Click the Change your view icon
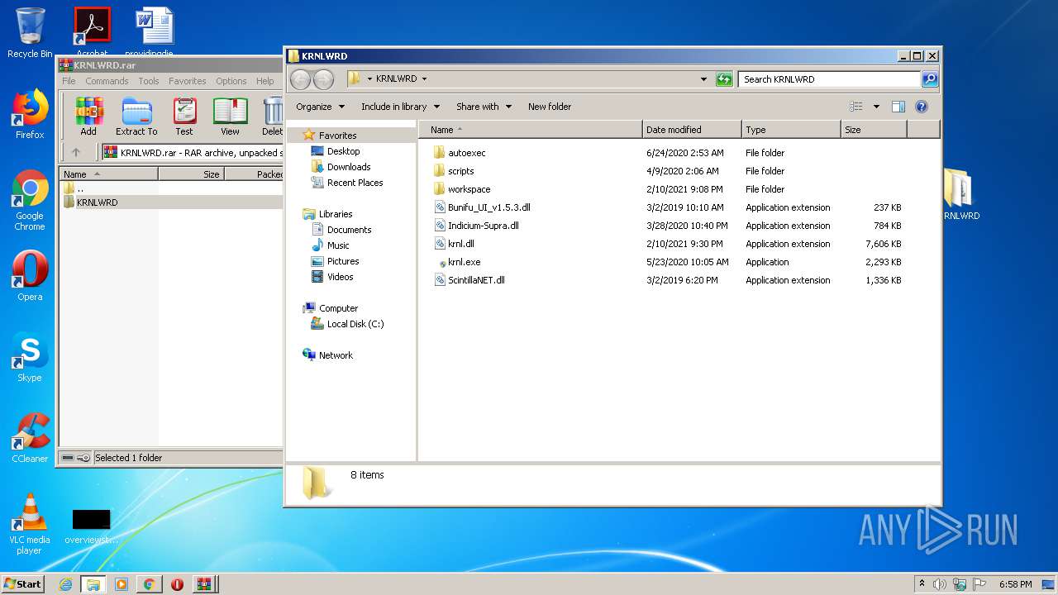The image size is (1058, 595). (856, 107)
